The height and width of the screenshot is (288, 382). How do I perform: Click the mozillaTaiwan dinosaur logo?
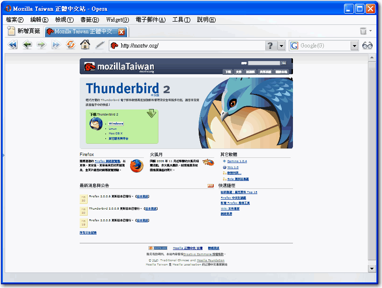point(90,66)
